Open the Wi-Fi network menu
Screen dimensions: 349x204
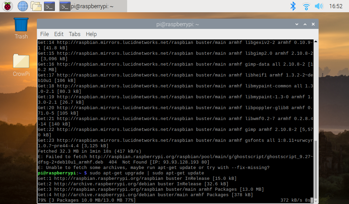[306, 6]
